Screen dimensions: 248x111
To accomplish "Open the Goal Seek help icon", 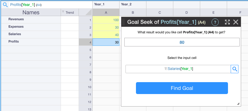I will coord(215,22).
